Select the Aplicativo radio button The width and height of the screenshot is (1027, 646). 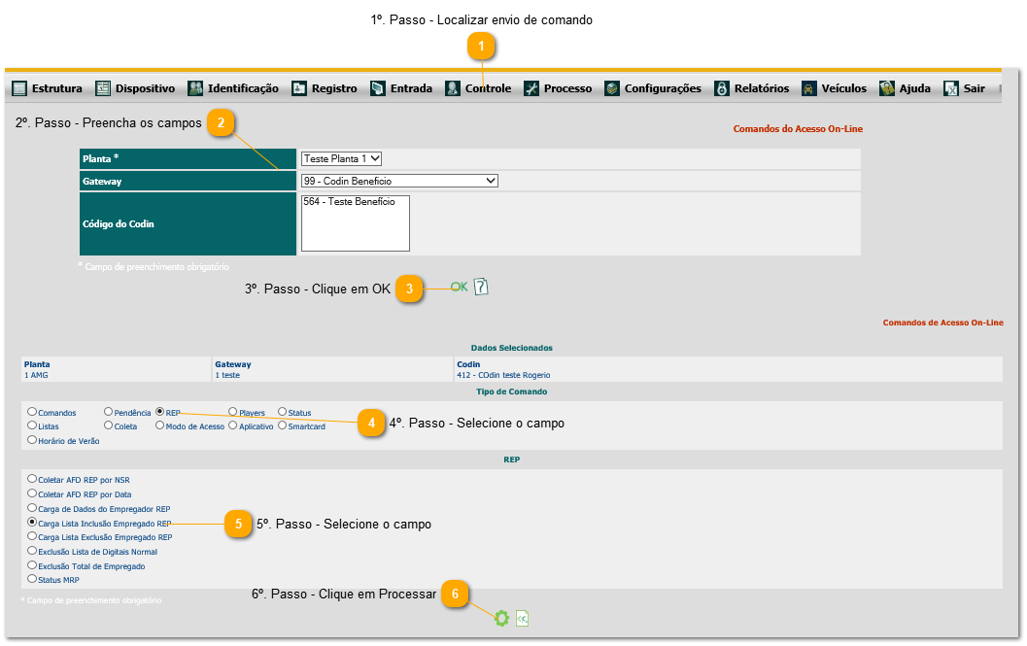coord(232,425)
